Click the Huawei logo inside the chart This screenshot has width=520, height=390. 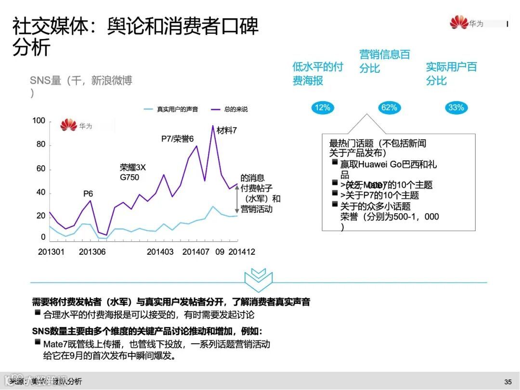coord(76,125)
